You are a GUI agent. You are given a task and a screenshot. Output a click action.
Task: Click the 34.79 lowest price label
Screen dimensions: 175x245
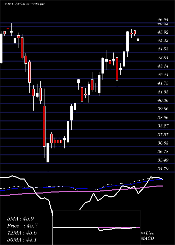point(163,168)
